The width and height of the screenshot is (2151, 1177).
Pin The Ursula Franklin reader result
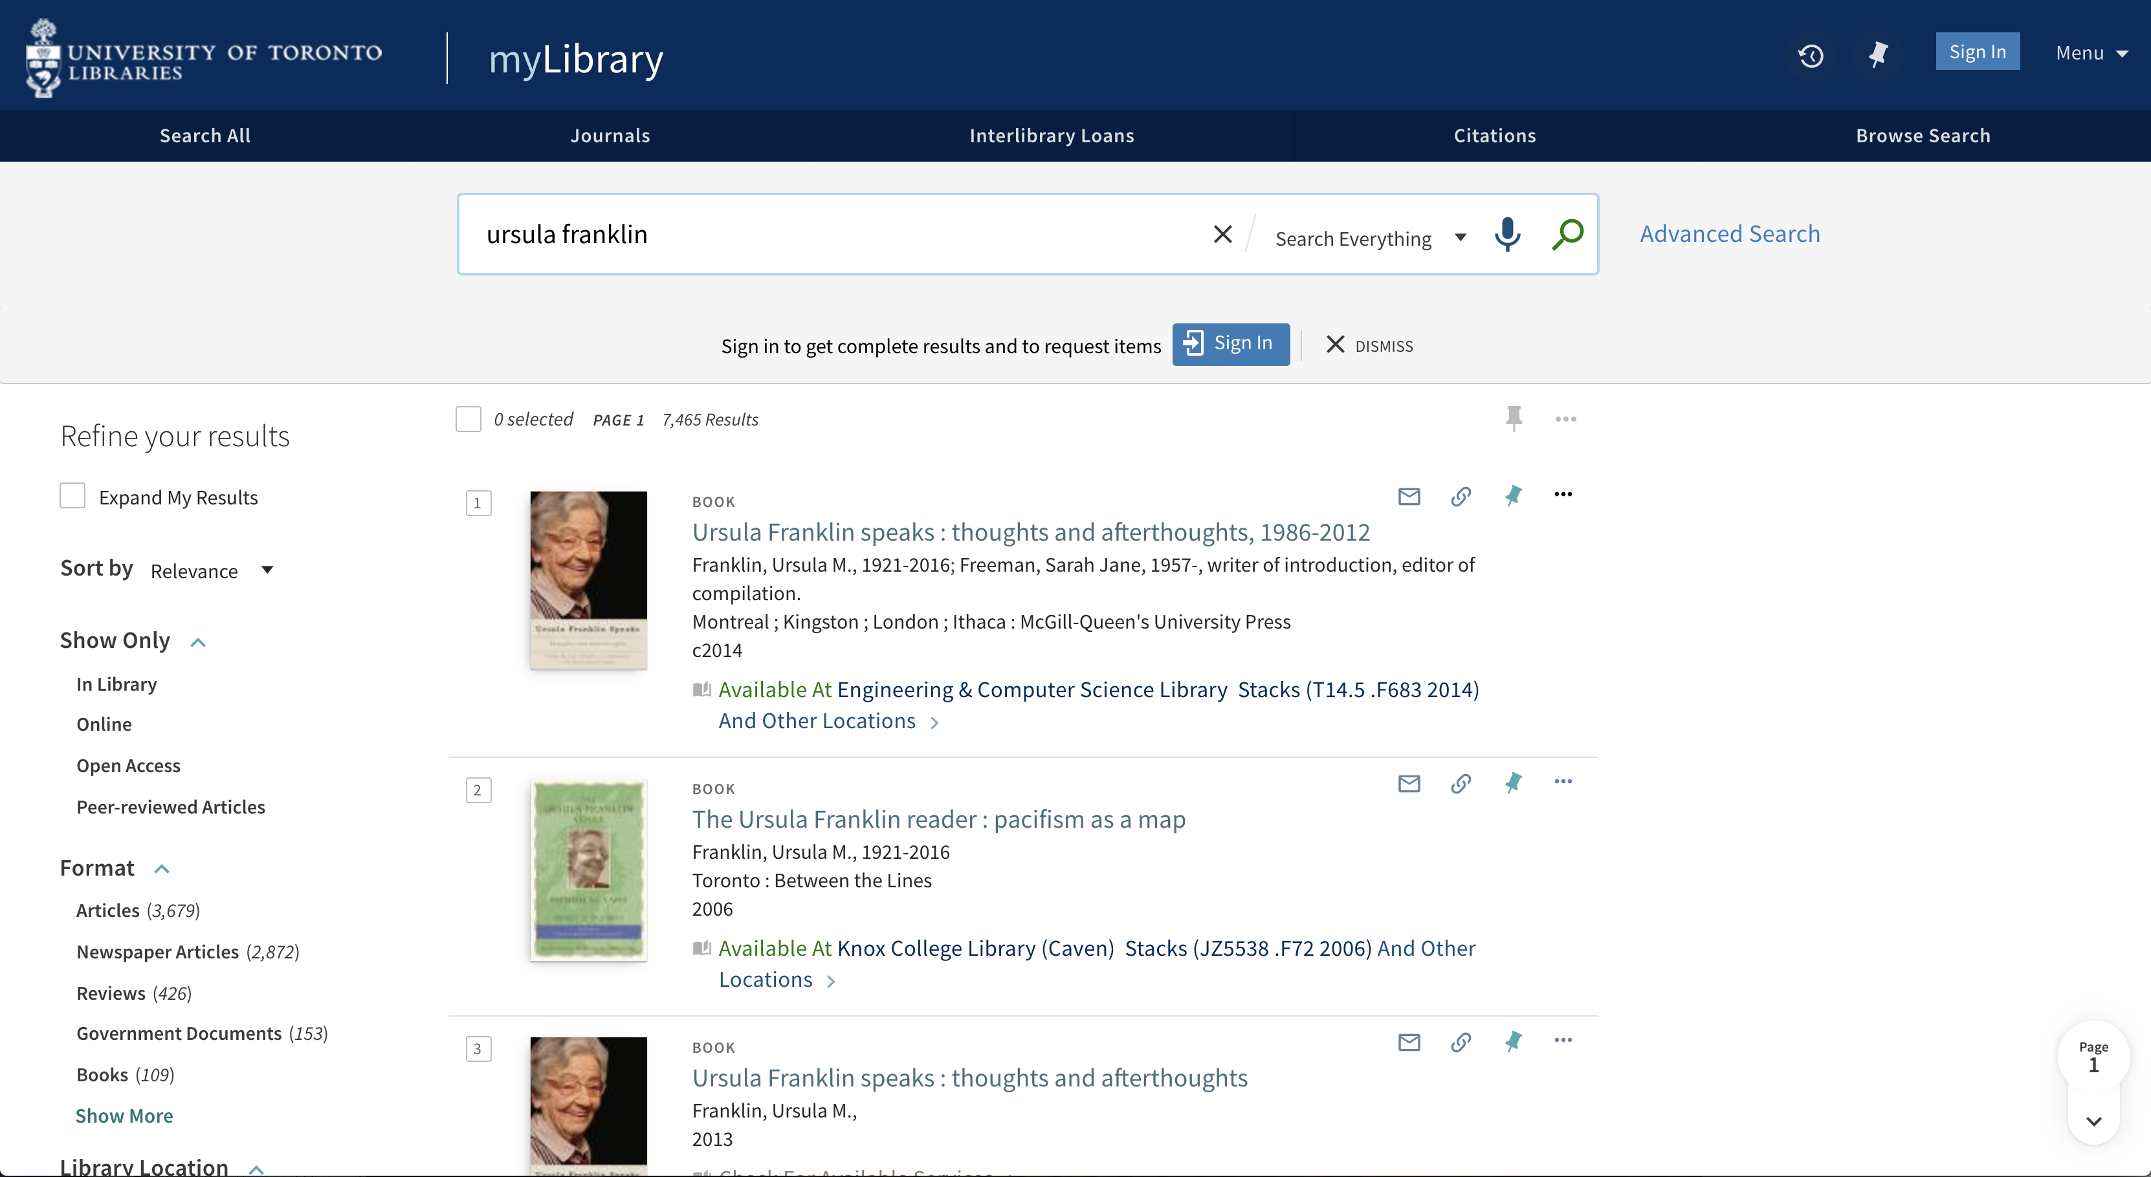[x=1513, y=783]
